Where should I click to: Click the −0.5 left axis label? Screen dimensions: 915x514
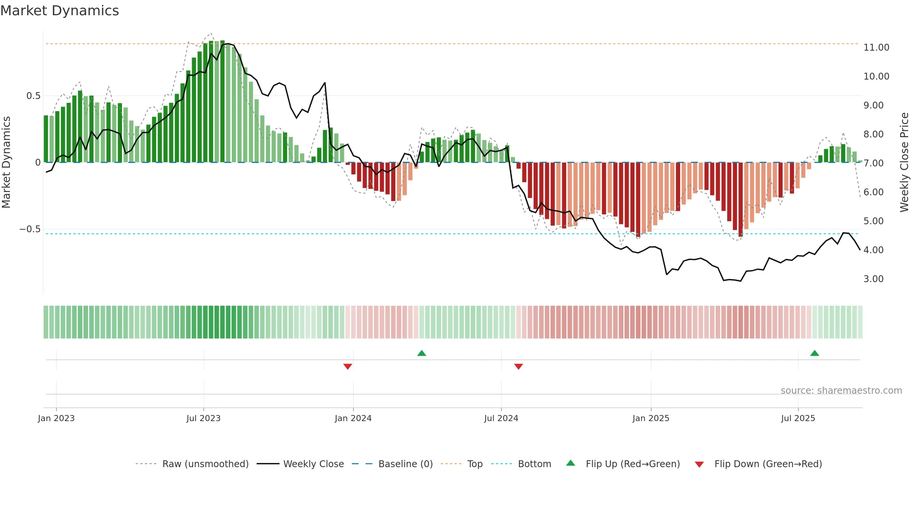click(x=30, y=229)
